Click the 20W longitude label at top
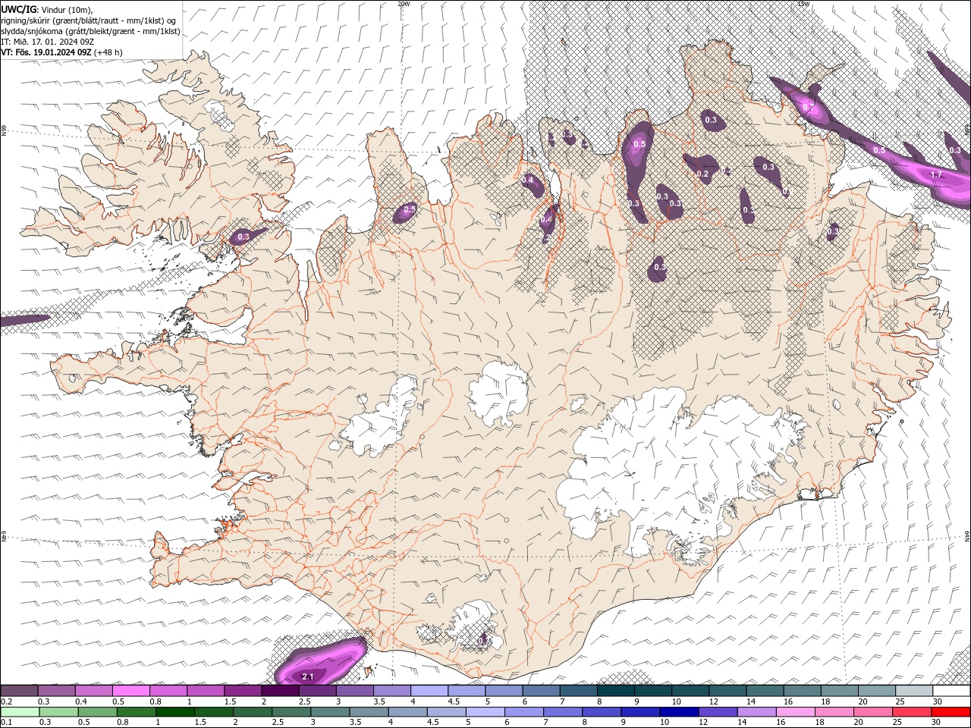The width and height of the screenshot is (971, 728). coord(404,4)
